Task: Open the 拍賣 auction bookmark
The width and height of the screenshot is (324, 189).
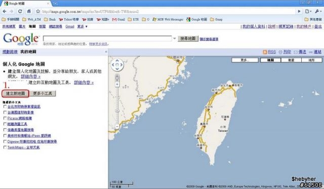Action: point(88,19)
